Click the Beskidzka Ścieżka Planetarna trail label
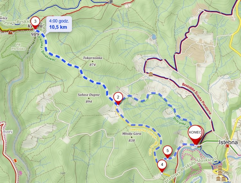 click(x=197, y=99)
